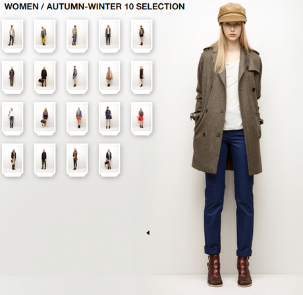Choose thumbnail with black sleeveless dress
Image resolution: width=303 pixels, height=295 pixels.
pyautogui.click(x=142, y=78)
